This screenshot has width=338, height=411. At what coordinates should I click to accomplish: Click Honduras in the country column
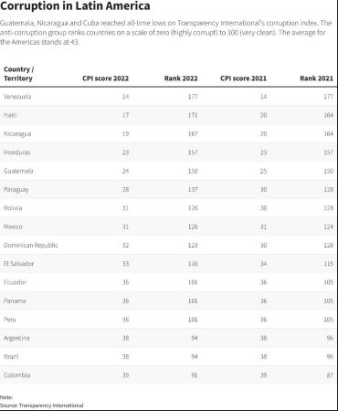[17, 153]
